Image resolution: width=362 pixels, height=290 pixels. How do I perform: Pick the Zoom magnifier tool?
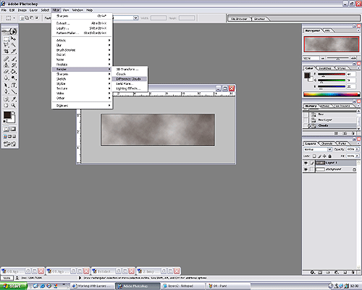click(14, 105)
